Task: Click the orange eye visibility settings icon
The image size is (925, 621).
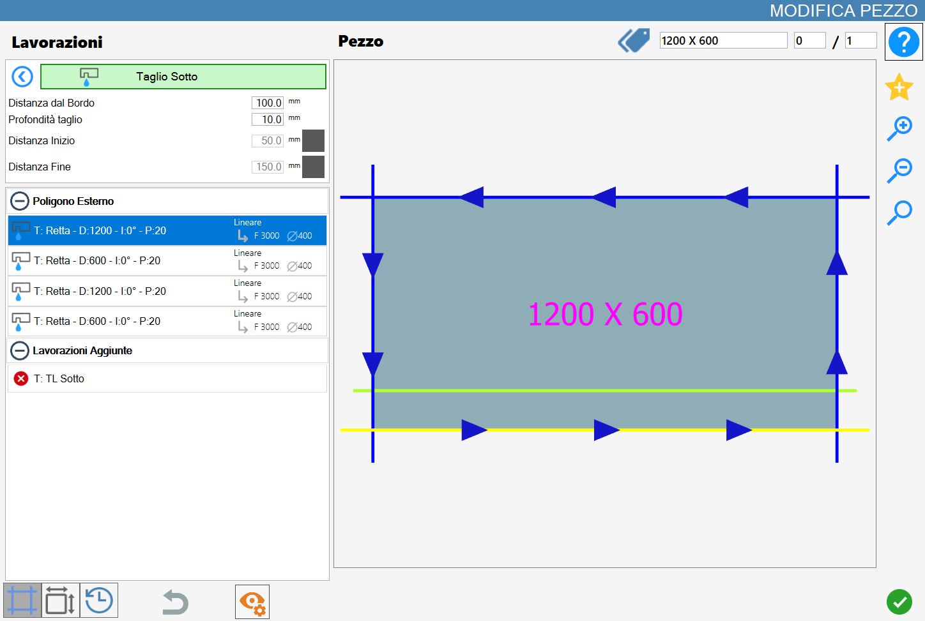Action: [x=252, y=602]
